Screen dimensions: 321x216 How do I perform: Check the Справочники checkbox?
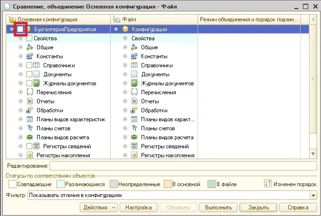click(x=29, y=65)
